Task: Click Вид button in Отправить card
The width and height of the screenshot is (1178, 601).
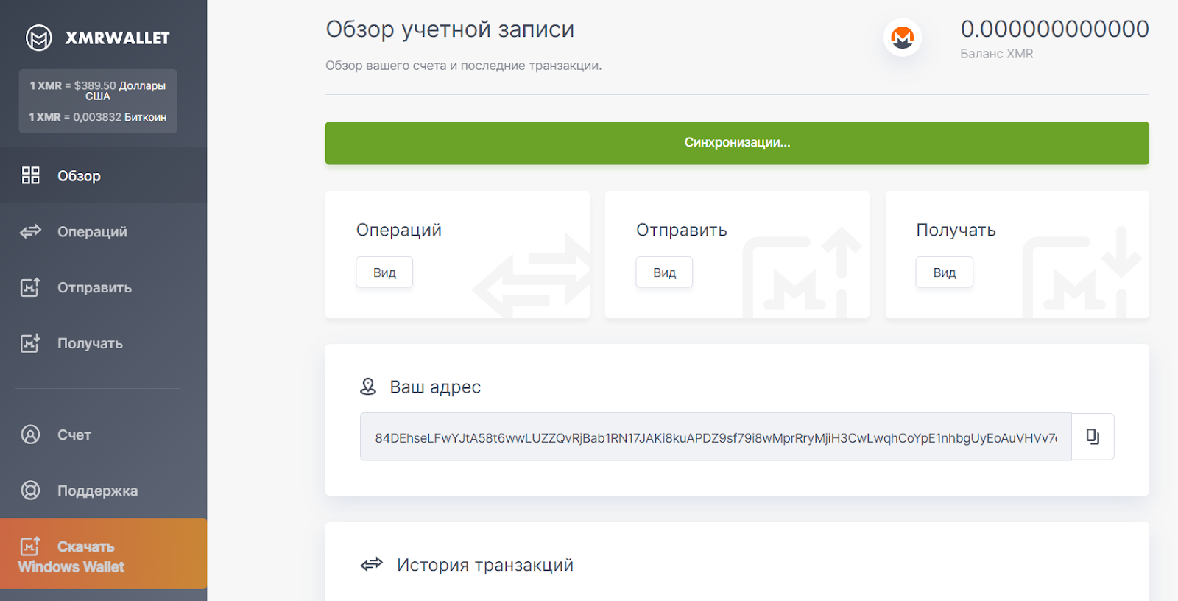Action: (x=664, y=273)
